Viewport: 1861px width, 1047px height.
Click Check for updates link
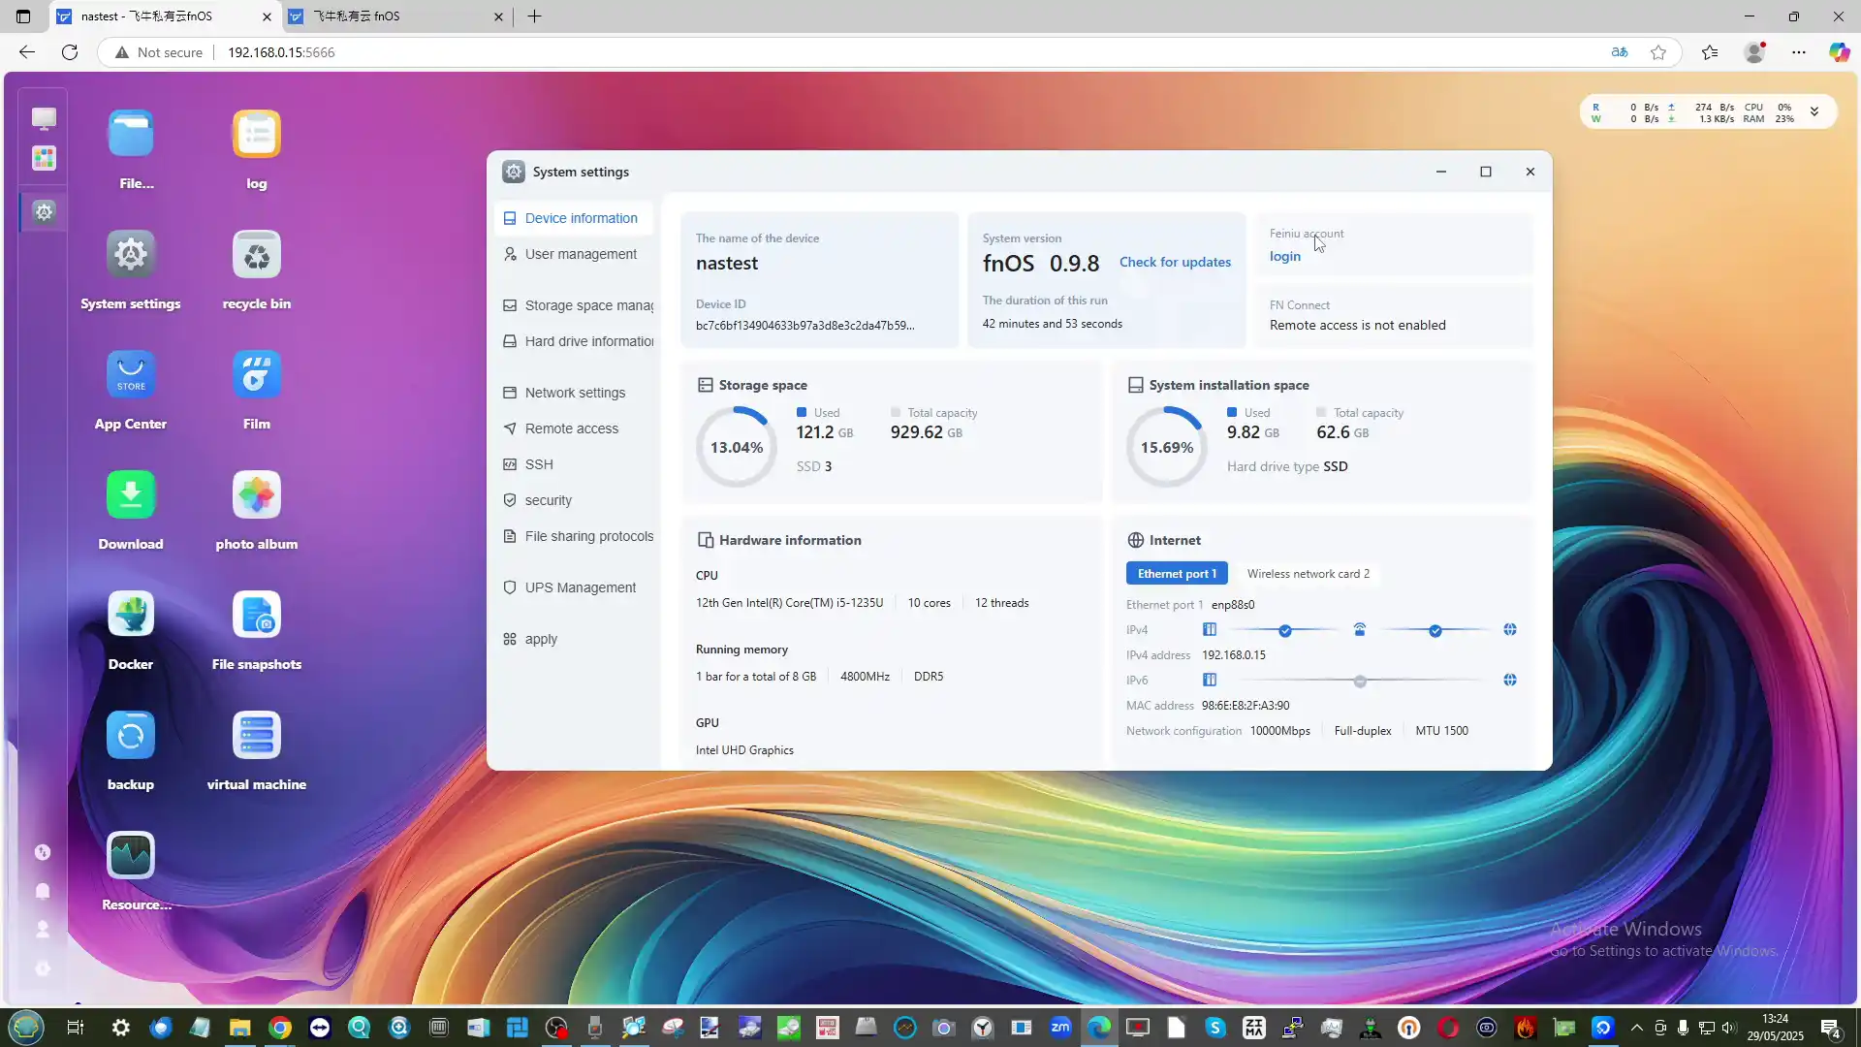point(1175,262)
